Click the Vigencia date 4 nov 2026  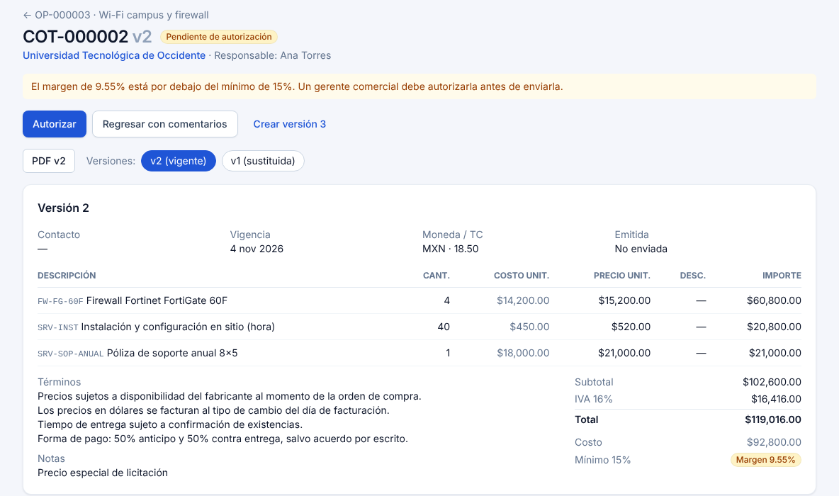click(257, 249)
